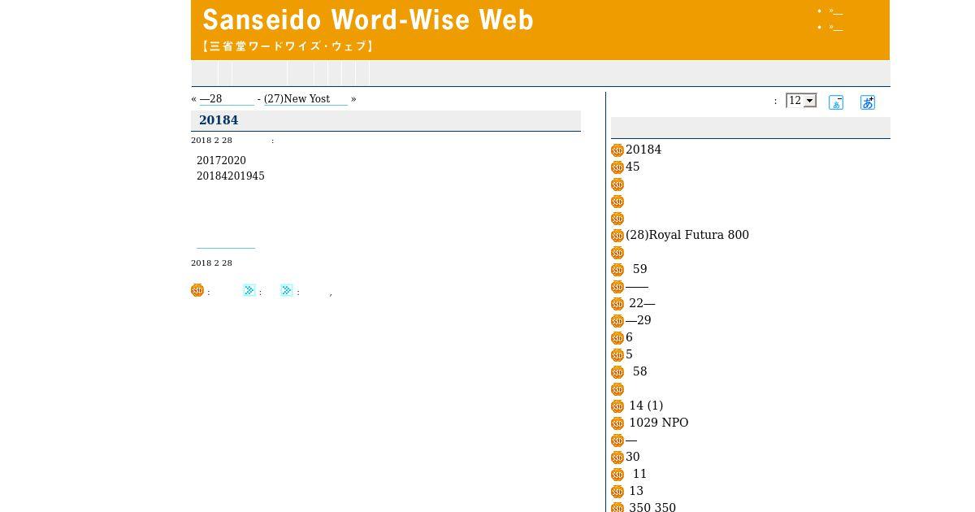Click SSD icon beside "(28)Royal Futura 800"
The width and height of the screenshot is (975, 512).
(x=617, y=236)
